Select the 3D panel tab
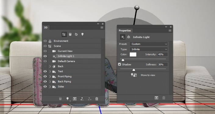Screen dimensions: 215x114 [x=46, y=28]
